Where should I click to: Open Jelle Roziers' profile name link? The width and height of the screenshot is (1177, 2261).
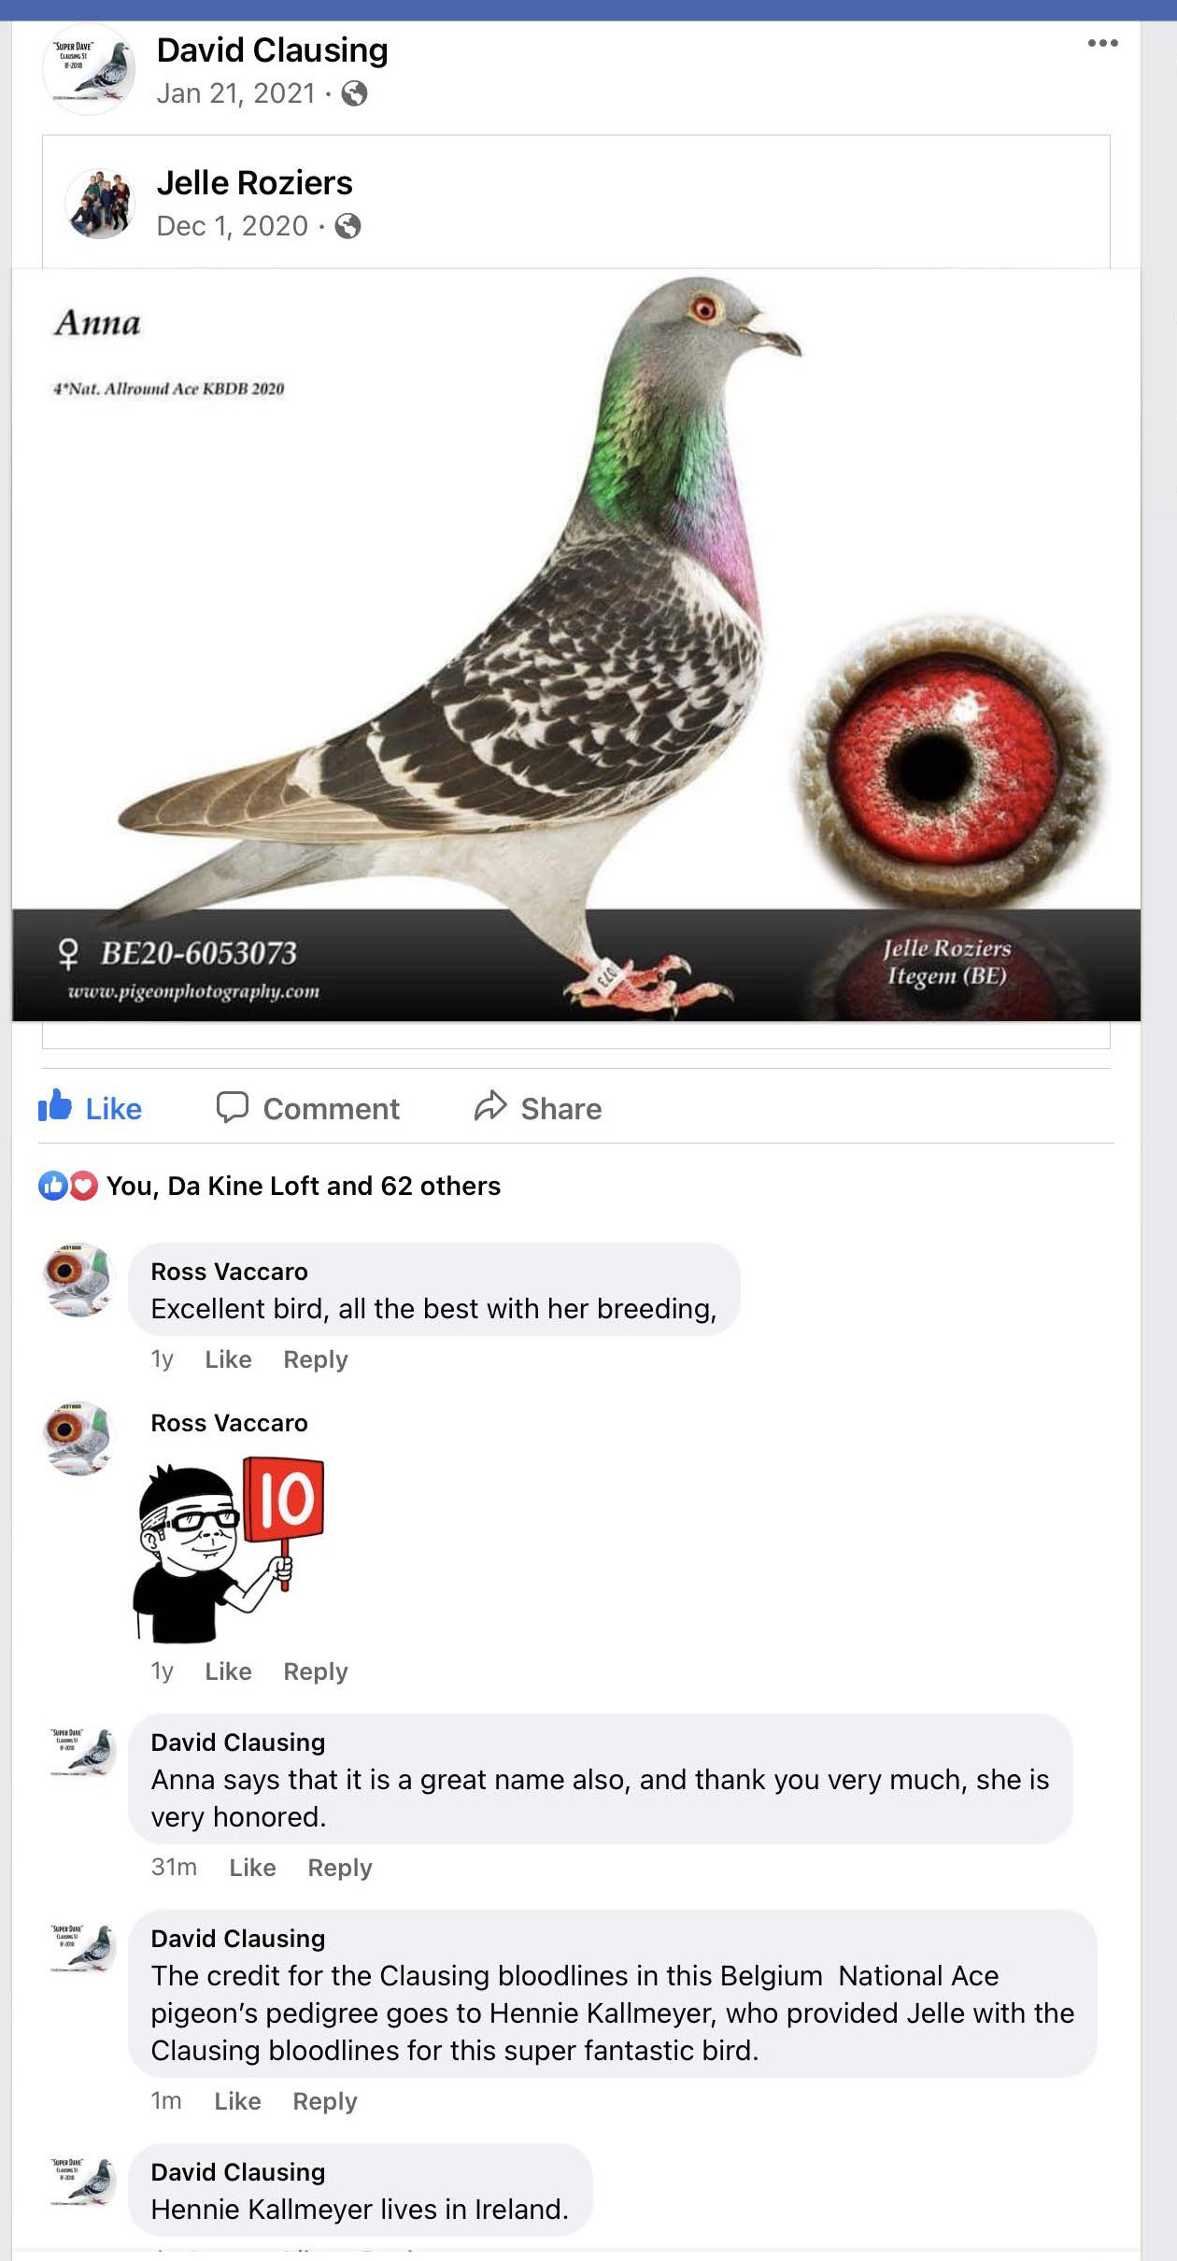(254, 183)
